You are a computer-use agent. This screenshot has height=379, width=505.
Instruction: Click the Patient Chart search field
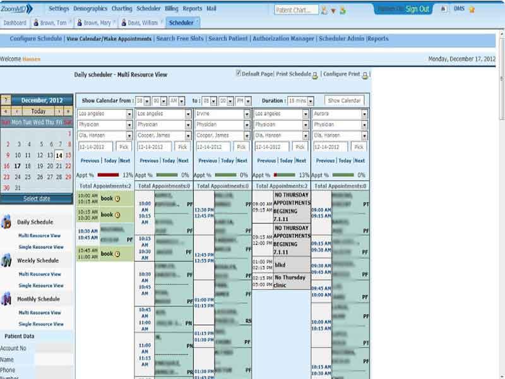(296, 10)
